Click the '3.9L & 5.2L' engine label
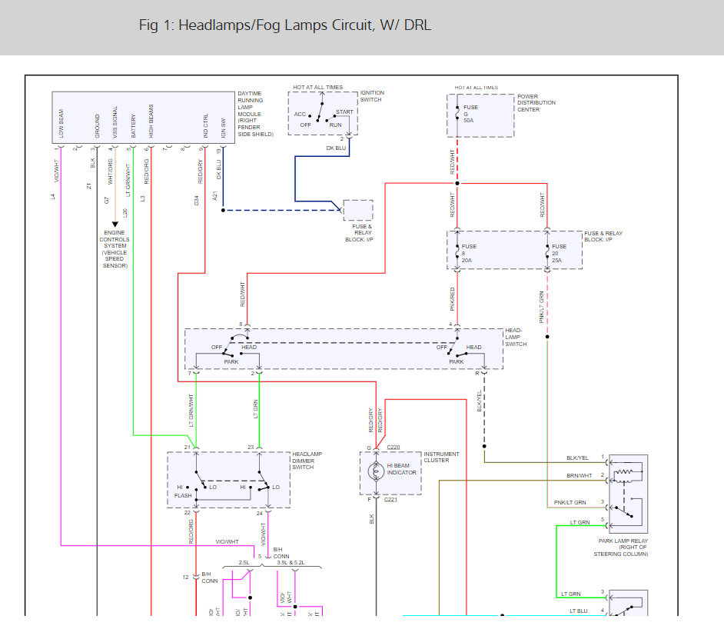 291,563
